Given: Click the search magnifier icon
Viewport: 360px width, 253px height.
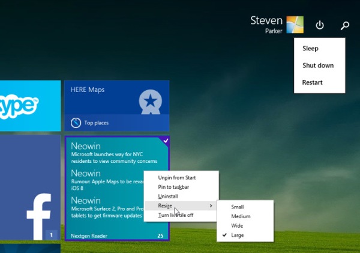Looking at the screenshot, I should 344,25.
